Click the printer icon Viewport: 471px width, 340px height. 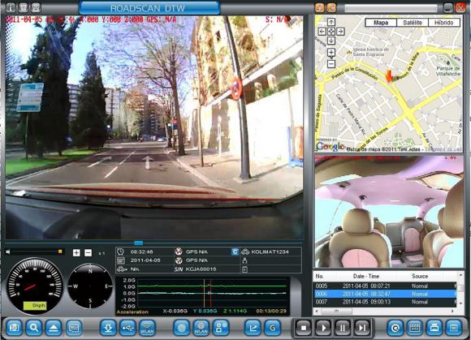tap(434, 327)
